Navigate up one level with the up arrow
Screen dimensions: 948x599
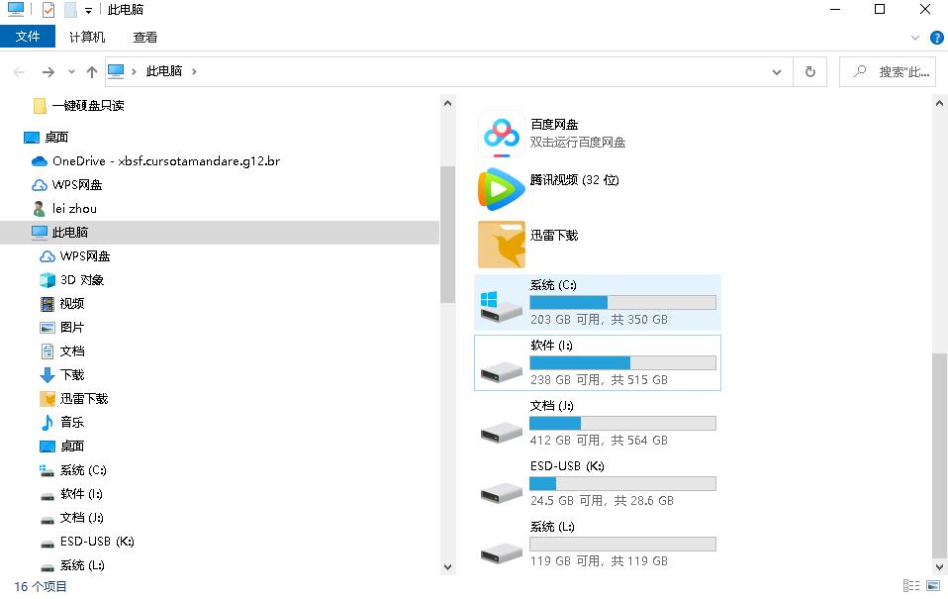click(91, 71)
